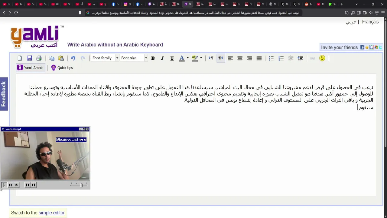Pause the Webcam.mp4 video
The width and height of the screenshot is (387, 218).
[x=10, y=185]
